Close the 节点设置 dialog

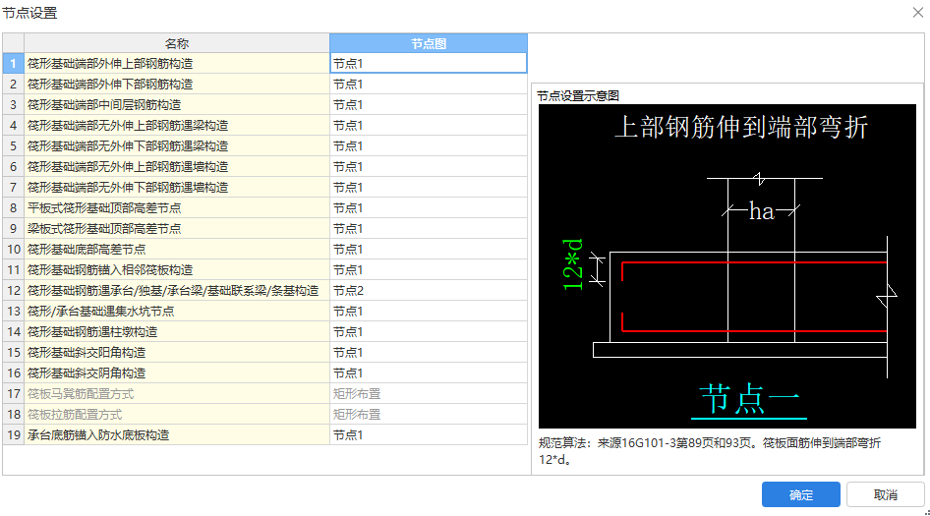point(917,13)
